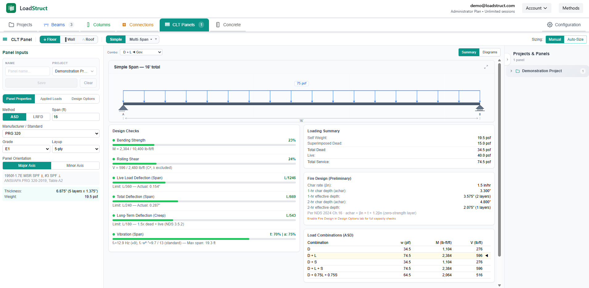Click the LoadStruct logo icon
Screen dimensions: 589x288
pyautogui.click(x=11, y=8)
